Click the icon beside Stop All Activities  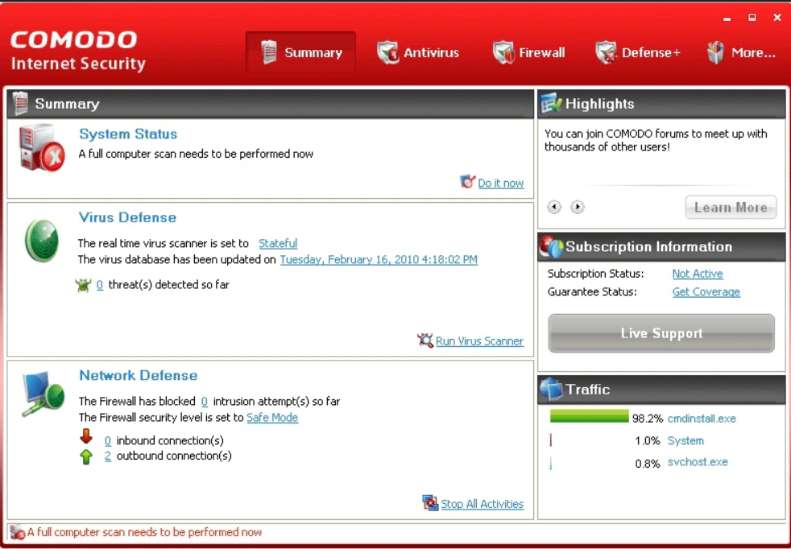(x=430, y=502)
